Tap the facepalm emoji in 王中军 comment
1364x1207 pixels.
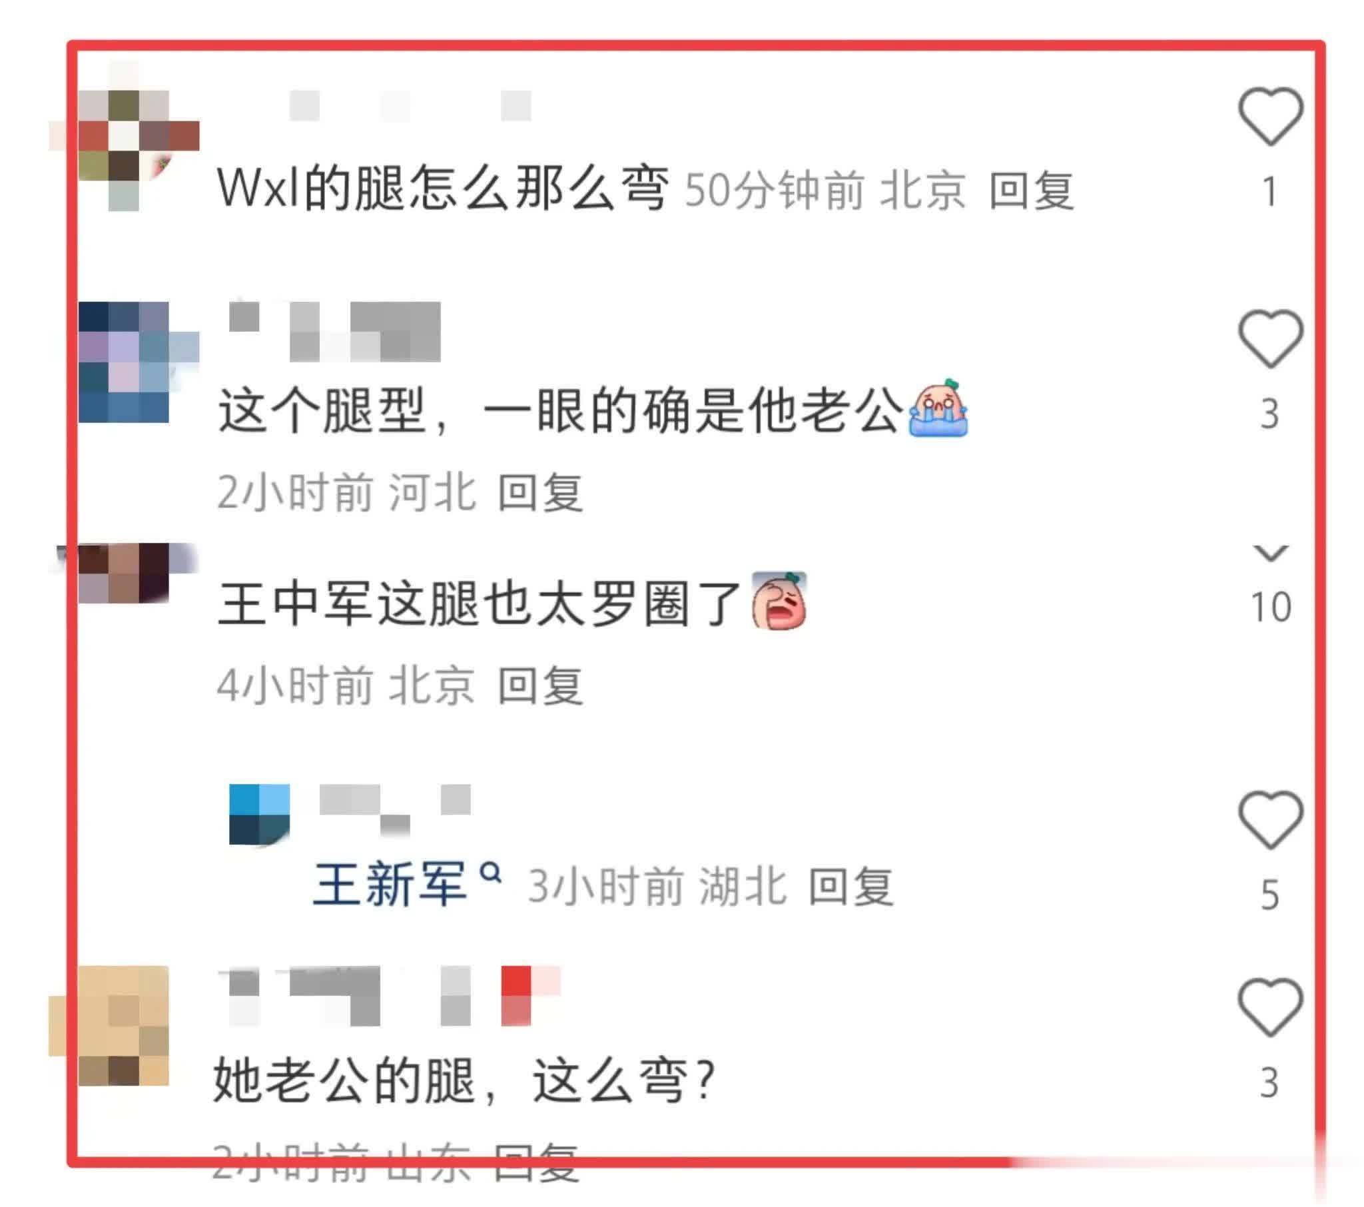point(779,601)
